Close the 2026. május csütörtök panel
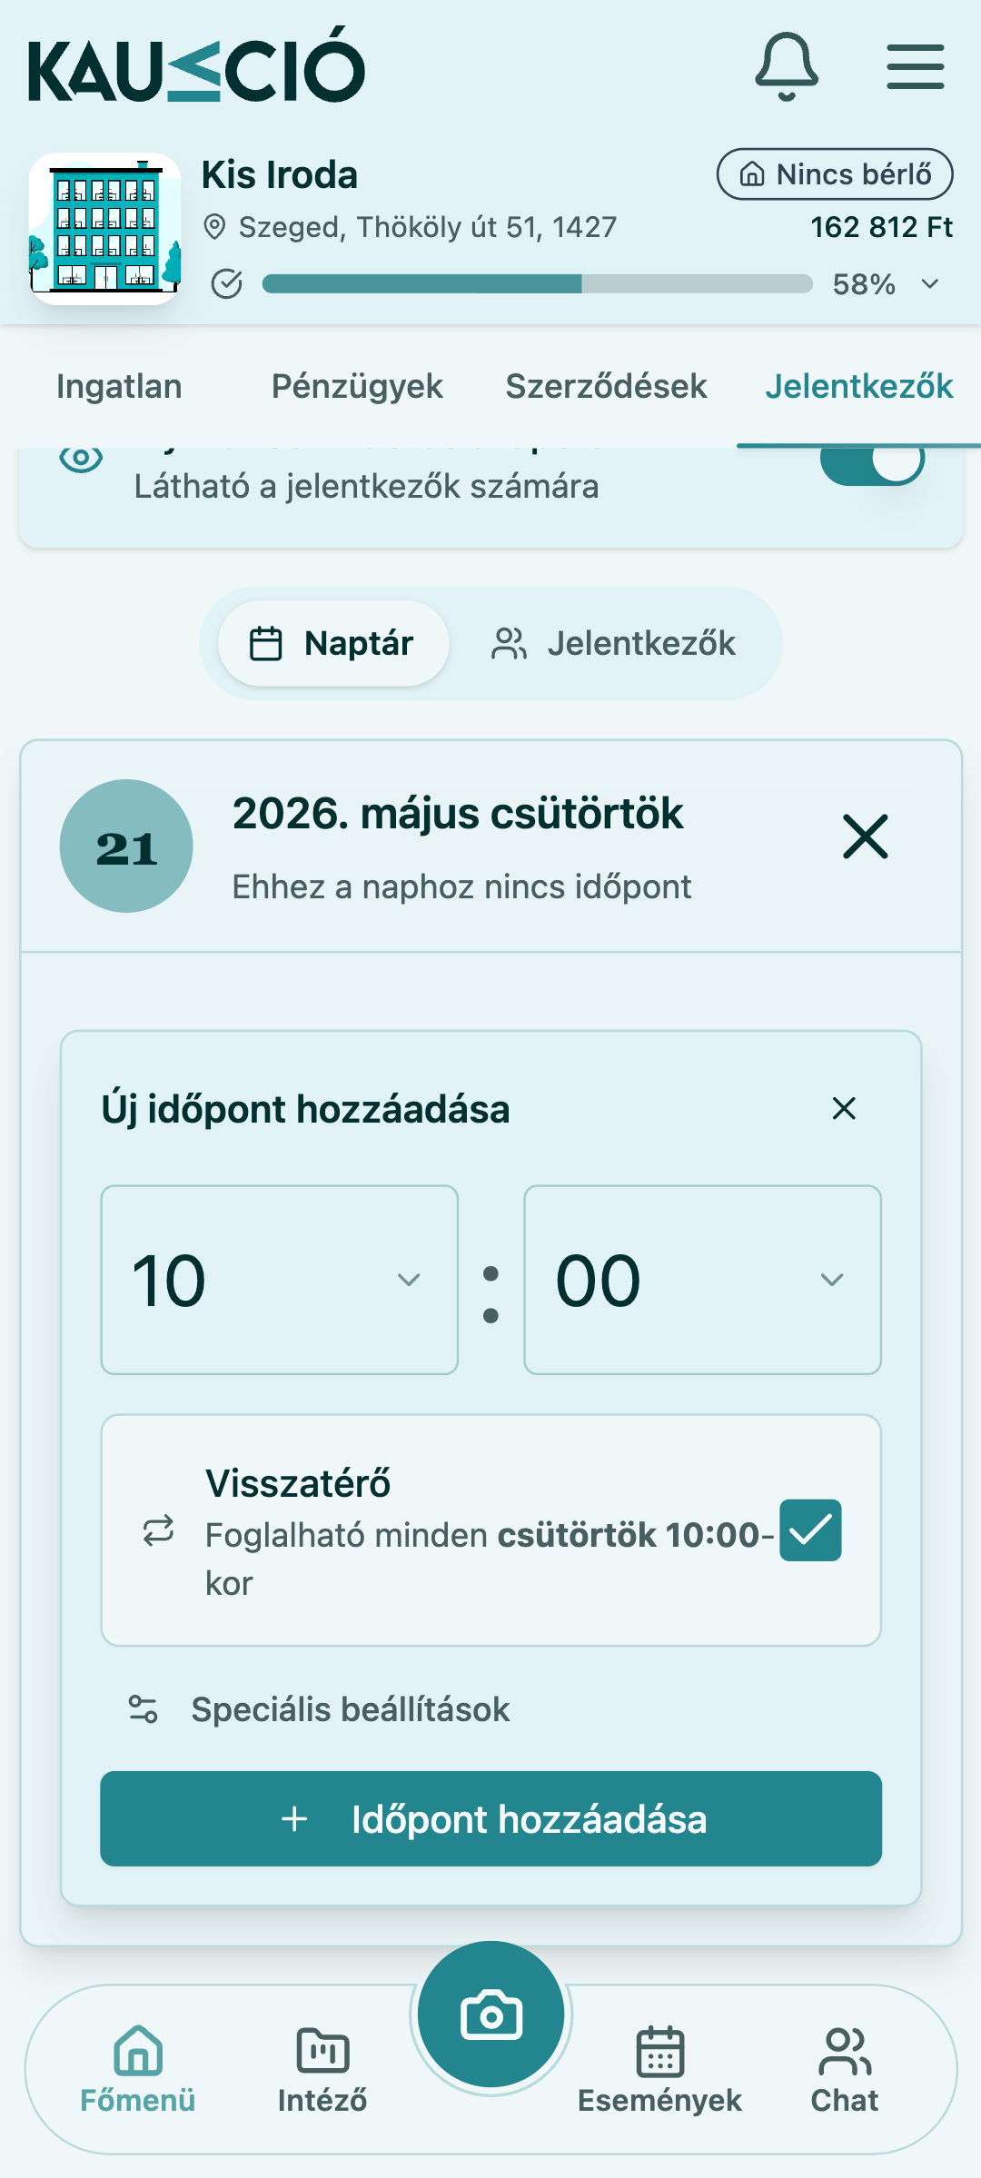981x2178 pixels. 865,837
